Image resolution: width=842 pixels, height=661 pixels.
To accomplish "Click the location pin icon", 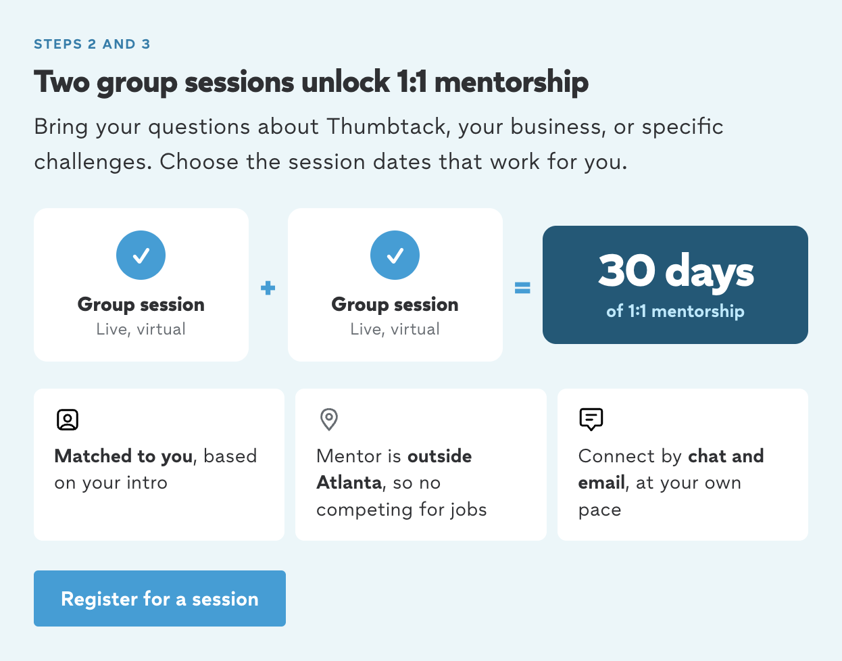I will point(329,420).
